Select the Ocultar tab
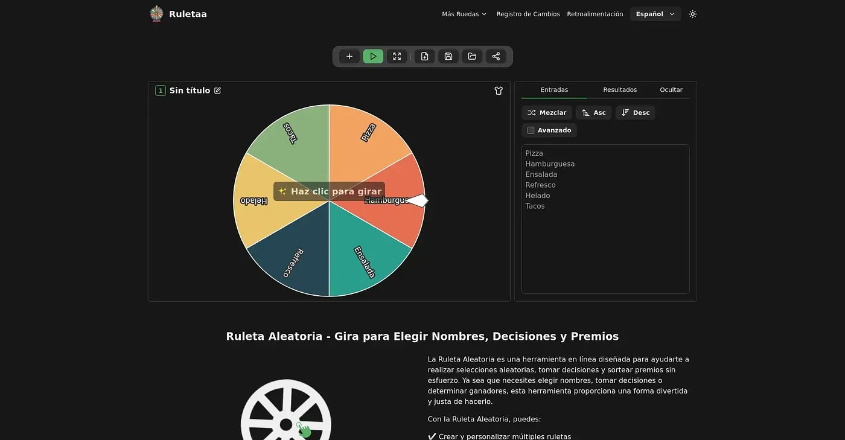This screenshot has width=845, height=440. (x=671, y=90)
